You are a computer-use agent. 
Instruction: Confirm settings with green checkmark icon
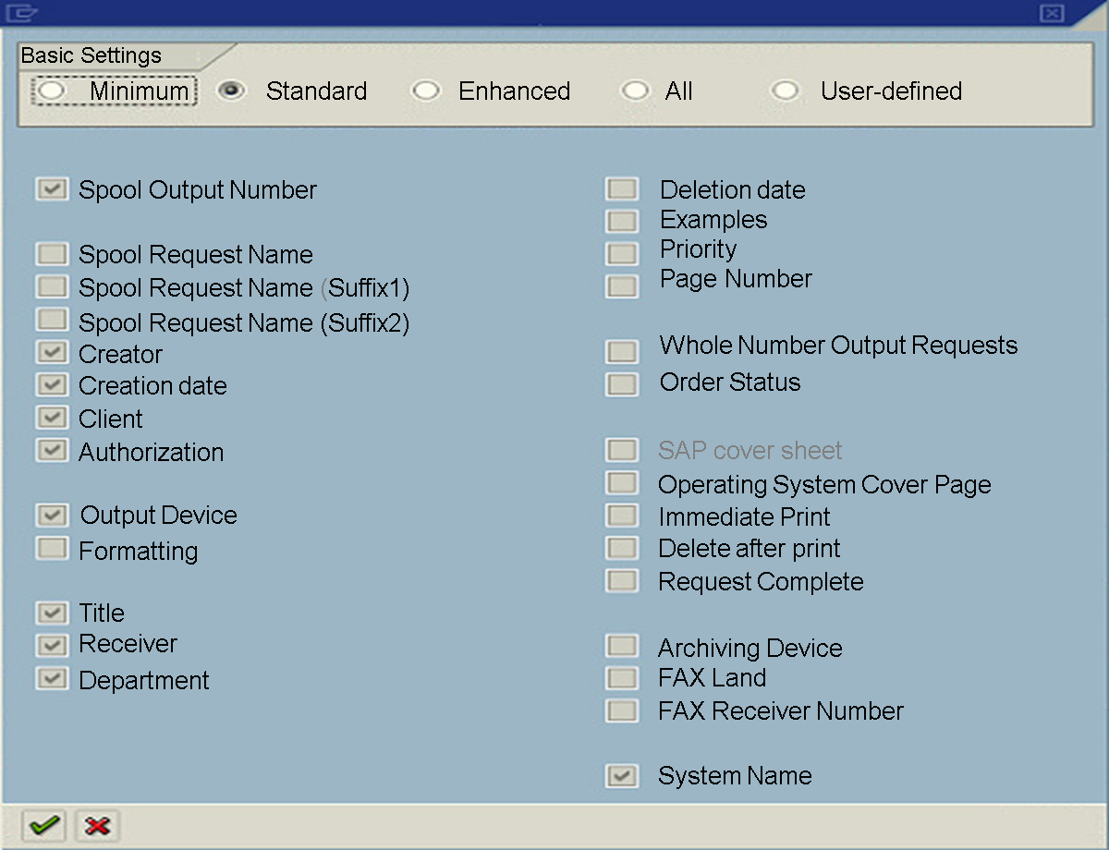43,825
